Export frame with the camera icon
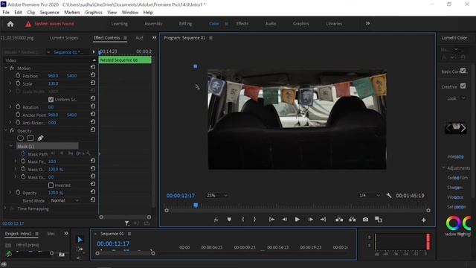 click(x=365, y=220)
